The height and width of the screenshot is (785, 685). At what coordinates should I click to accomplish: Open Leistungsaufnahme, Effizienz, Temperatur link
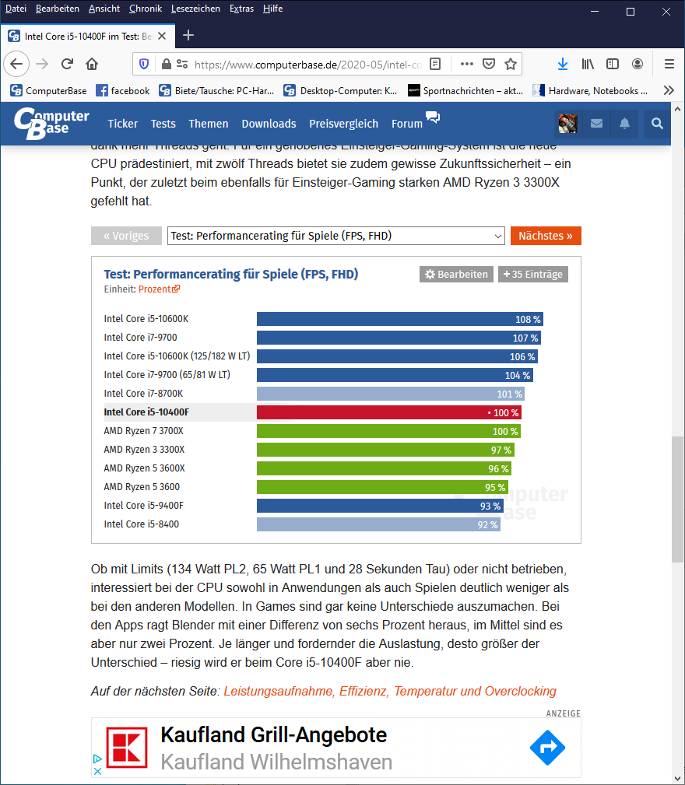(x=389, y=691)
